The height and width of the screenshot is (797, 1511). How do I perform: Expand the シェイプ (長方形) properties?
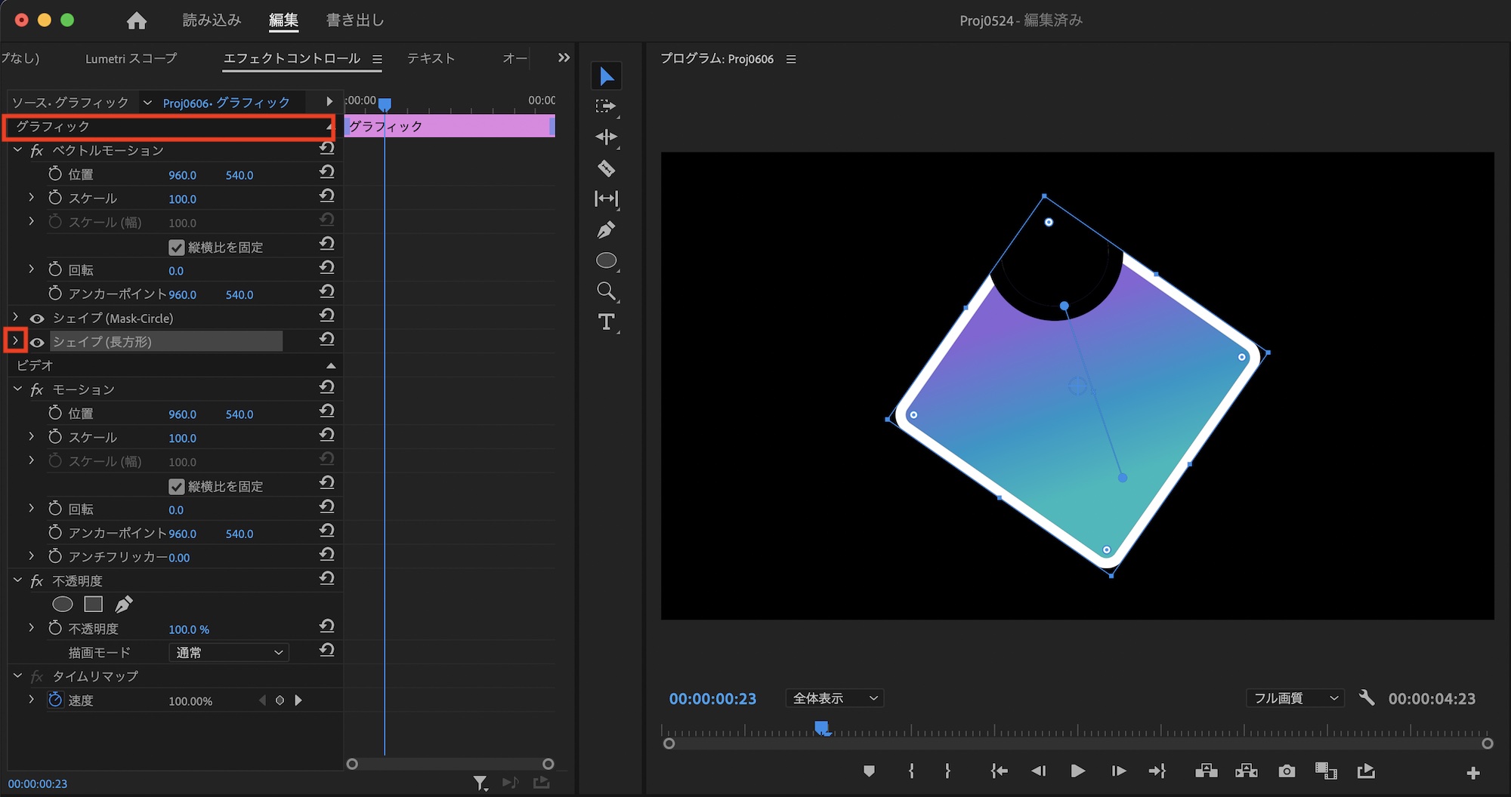16,341
